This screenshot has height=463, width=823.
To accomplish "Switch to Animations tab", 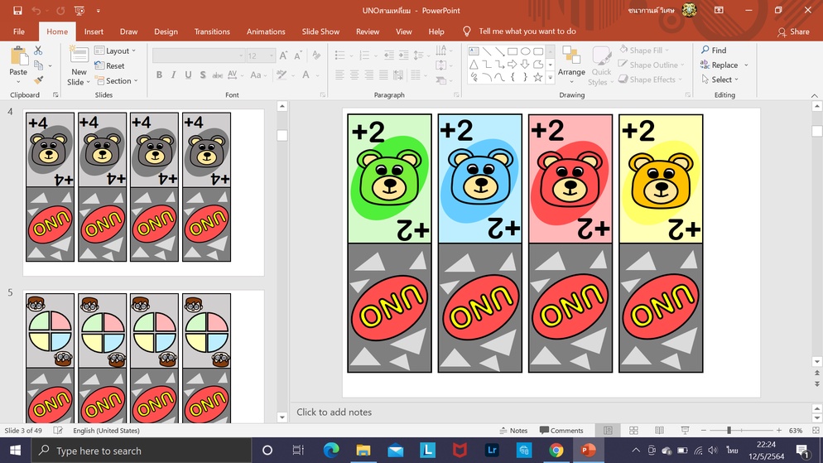I will click(266, 31).
